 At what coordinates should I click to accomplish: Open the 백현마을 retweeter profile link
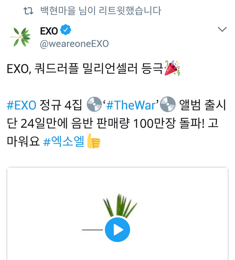tap(58, 10)
